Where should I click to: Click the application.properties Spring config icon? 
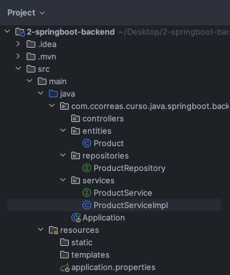(x=64, y=268)
